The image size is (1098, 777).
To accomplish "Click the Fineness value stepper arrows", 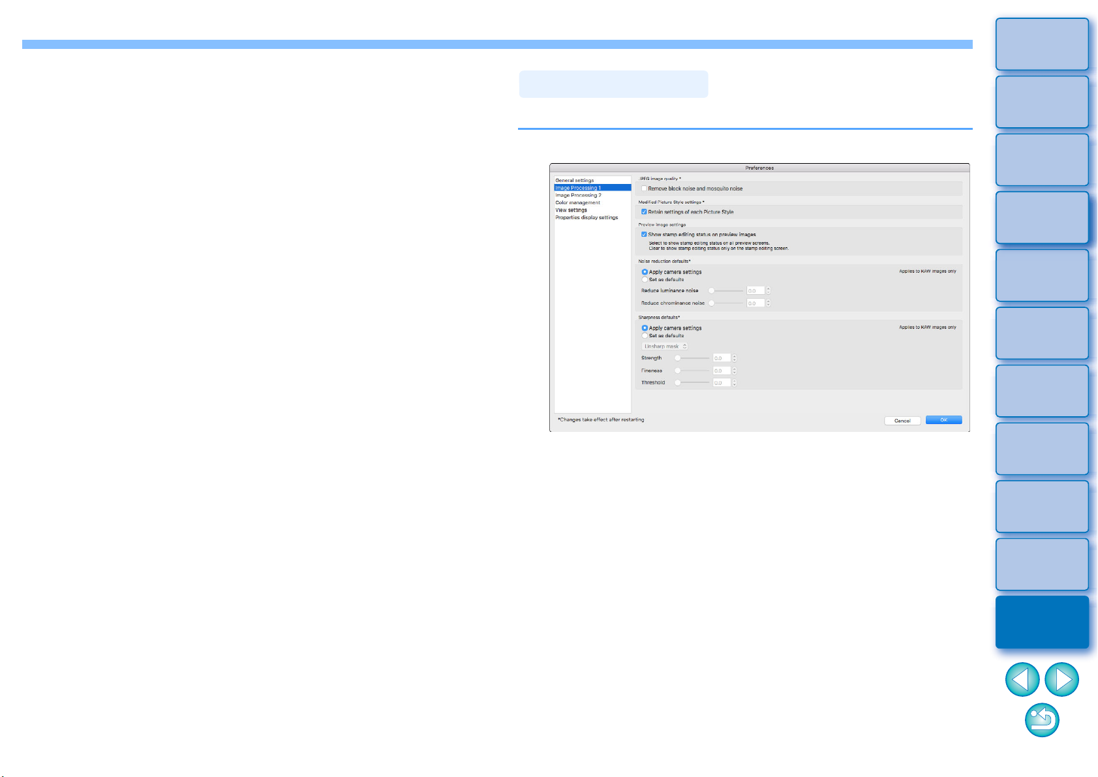I will (735, 371).
